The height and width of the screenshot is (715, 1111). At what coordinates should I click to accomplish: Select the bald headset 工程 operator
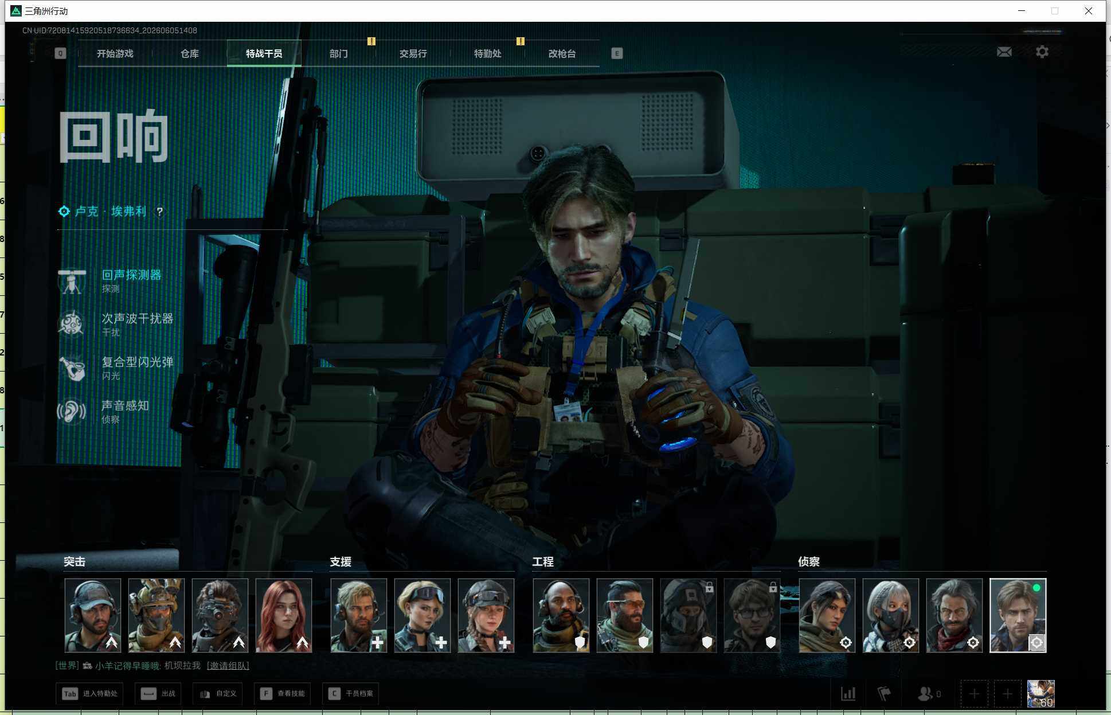click(561, 615)
